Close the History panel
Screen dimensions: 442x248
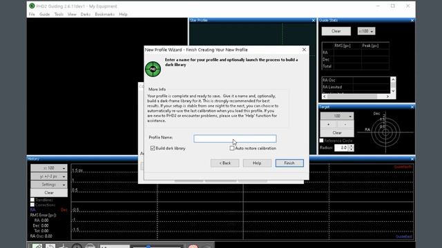coord(412,159)
